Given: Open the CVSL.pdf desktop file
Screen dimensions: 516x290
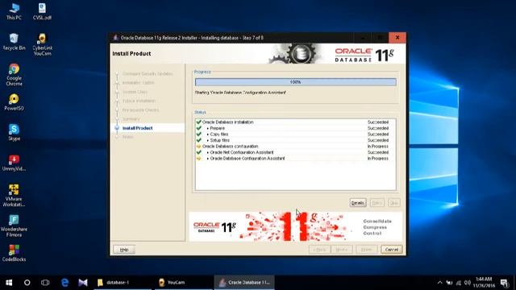Looking at the screenshot, I should click(x=42, y=11).
